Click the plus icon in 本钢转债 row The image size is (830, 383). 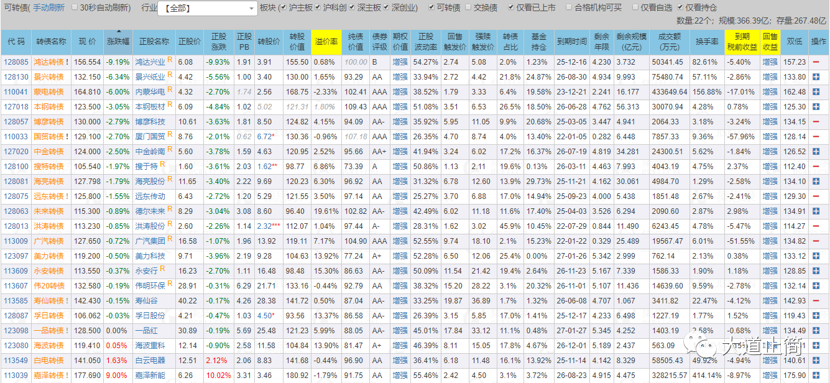[816, 107]
